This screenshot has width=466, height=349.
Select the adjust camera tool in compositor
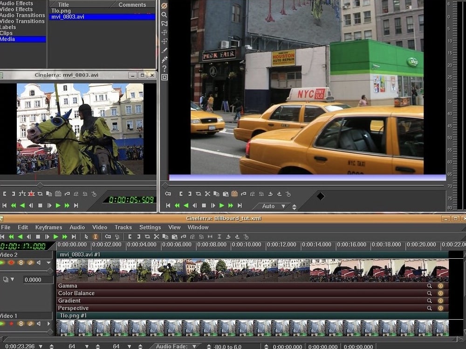pyautogui.click(x=164, y=33)
